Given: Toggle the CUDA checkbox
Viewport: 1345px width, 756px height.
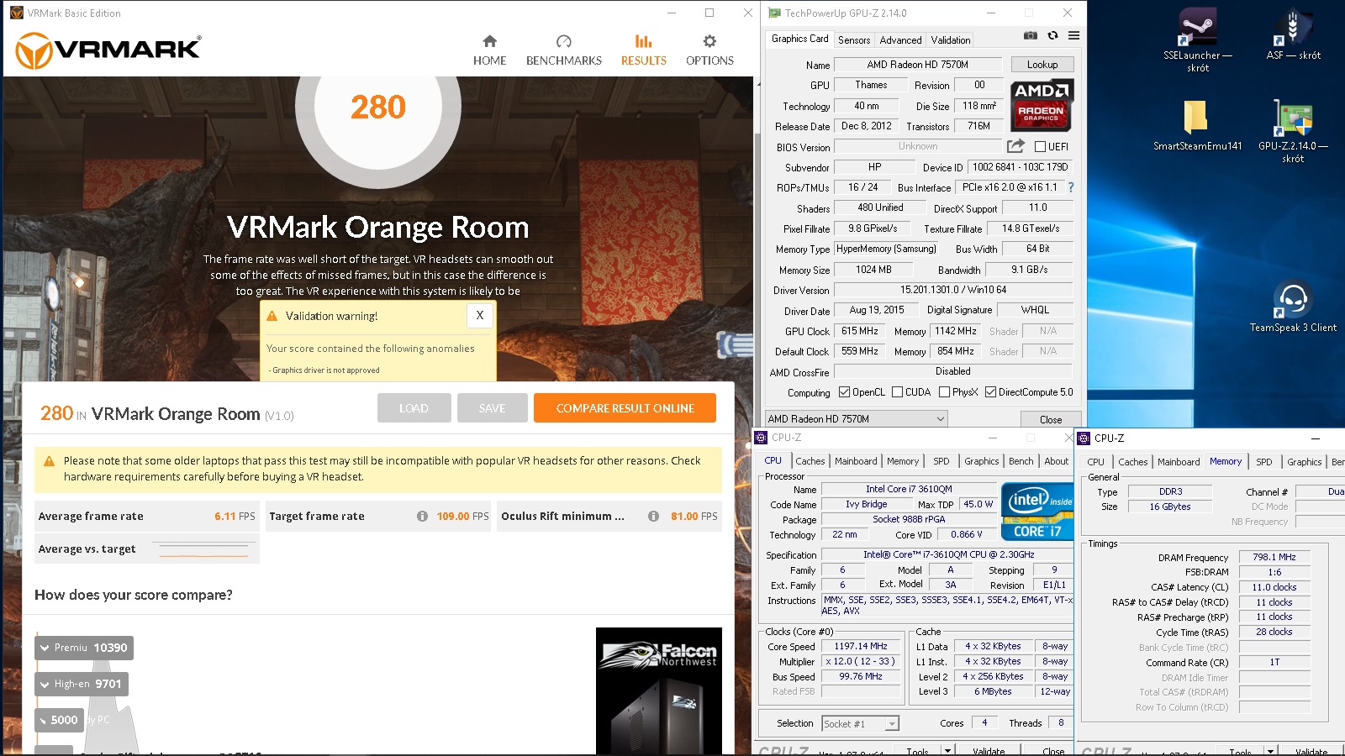Looking at the screenshot, I should 897,392.
